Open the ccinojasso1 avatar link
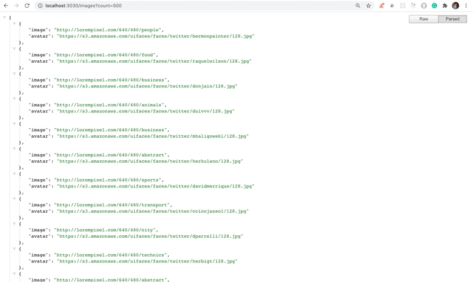 (153, 212)
